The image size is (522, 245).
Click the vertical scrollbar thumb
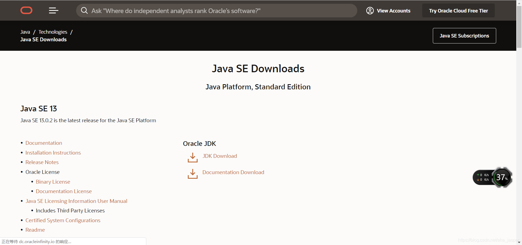pos(519,27)
